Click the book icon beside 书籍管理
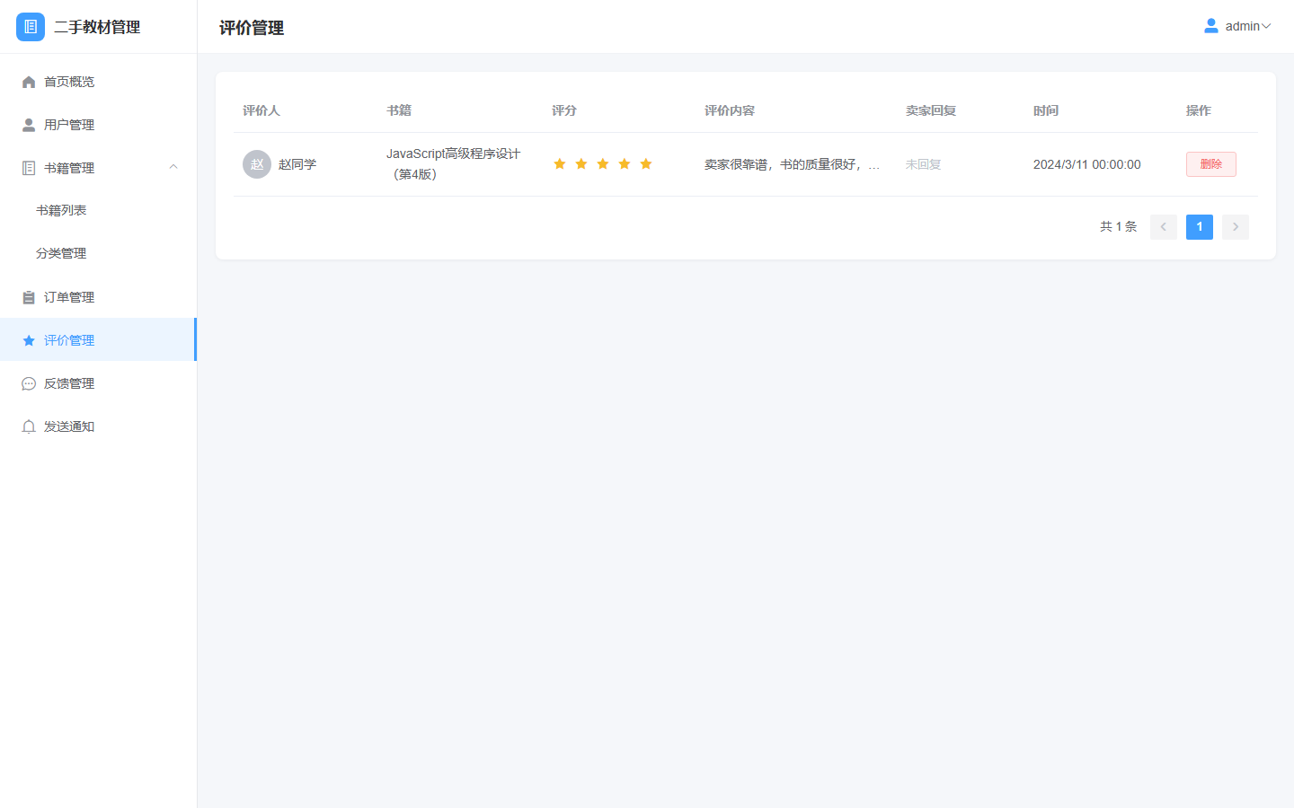This screenshot has height=808, width=1294. (29, 168)
